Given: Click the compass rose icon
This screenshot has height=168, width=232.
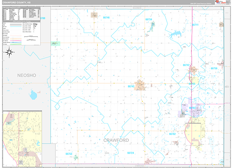Looking at the screenshot, I should tap(9, 52).
